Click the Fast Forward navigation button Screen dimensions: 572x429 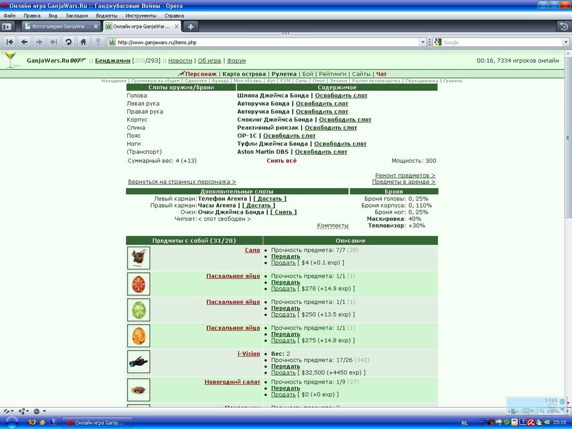point(54,42)
